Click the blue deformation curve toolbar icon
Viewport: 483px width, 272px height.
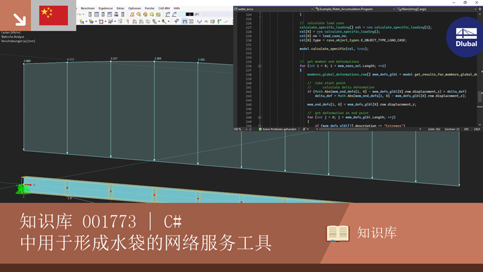tap(200, 22)
